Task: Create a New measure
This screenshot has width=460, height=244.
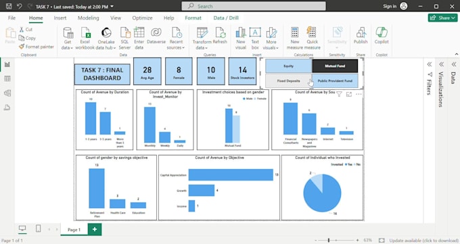Action: (295, 39)
